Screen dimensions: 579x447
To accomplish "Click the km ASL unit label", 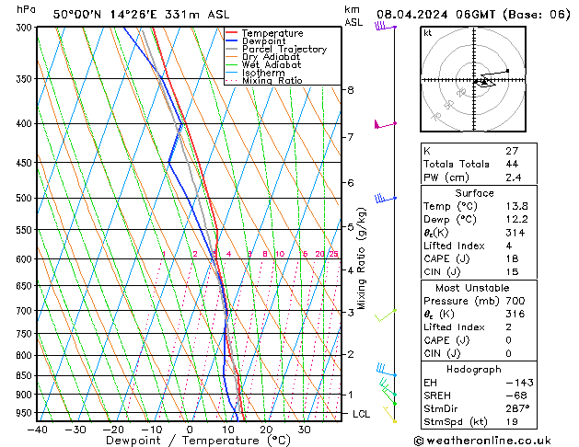I will pyautogui.click(x=353, y=16).
